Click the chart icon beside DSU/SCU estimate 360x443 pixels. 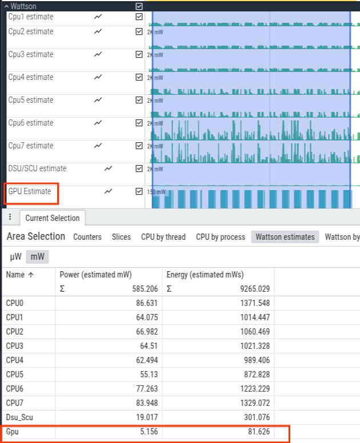pyautogui.click(x=108, y=168)
